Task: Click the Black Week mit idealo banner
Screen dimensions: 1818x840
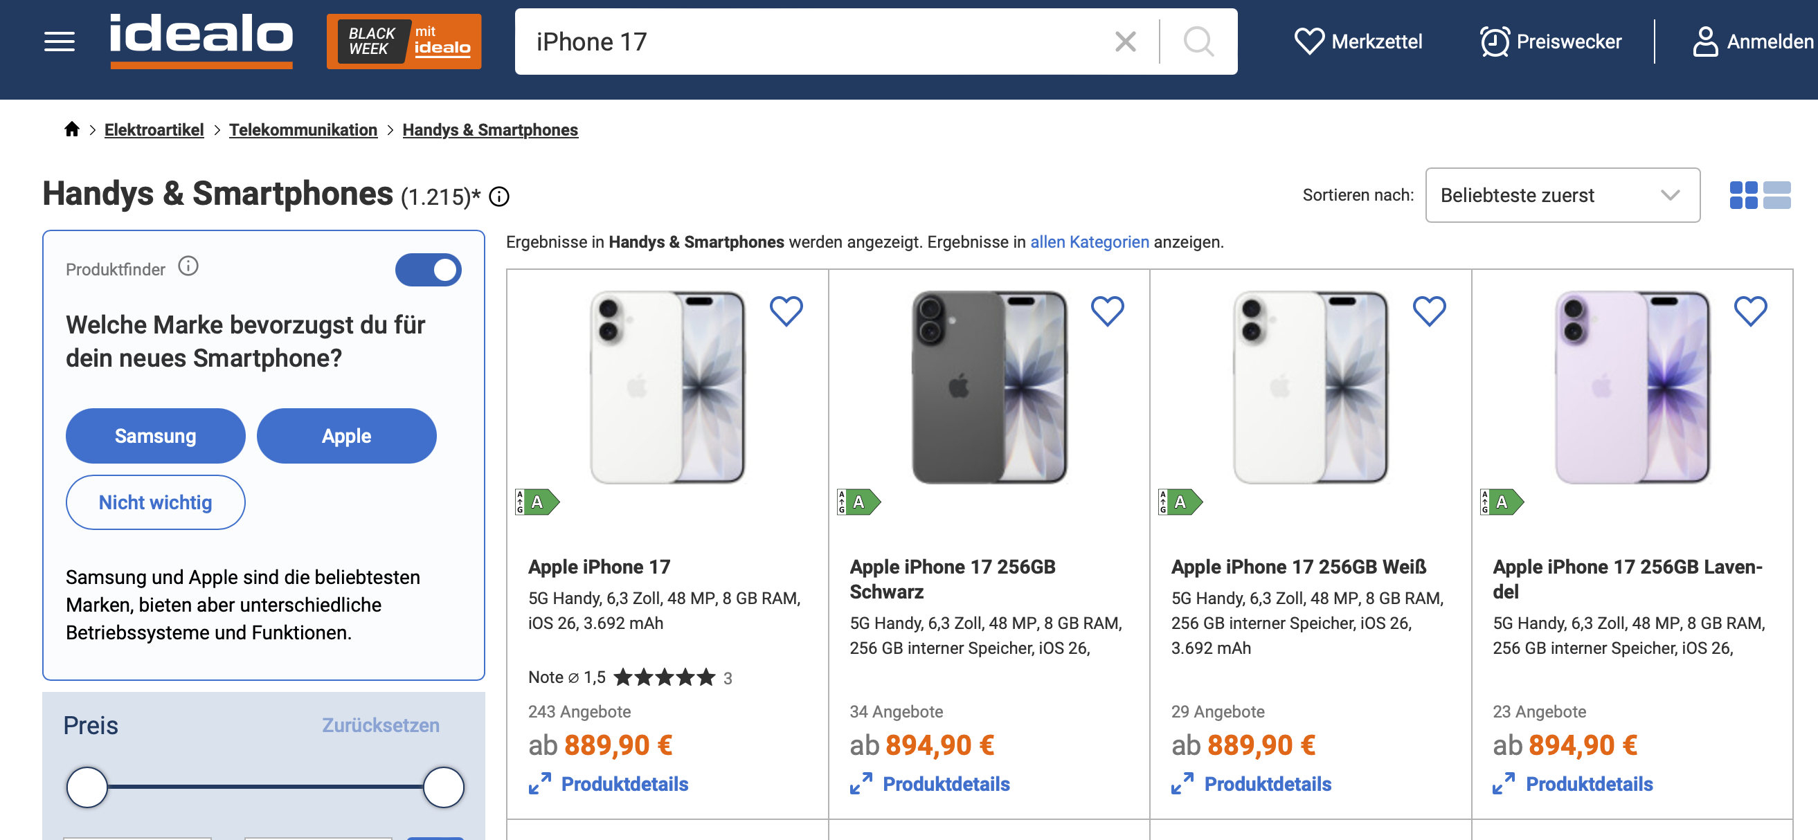Action: click(404, 42)
